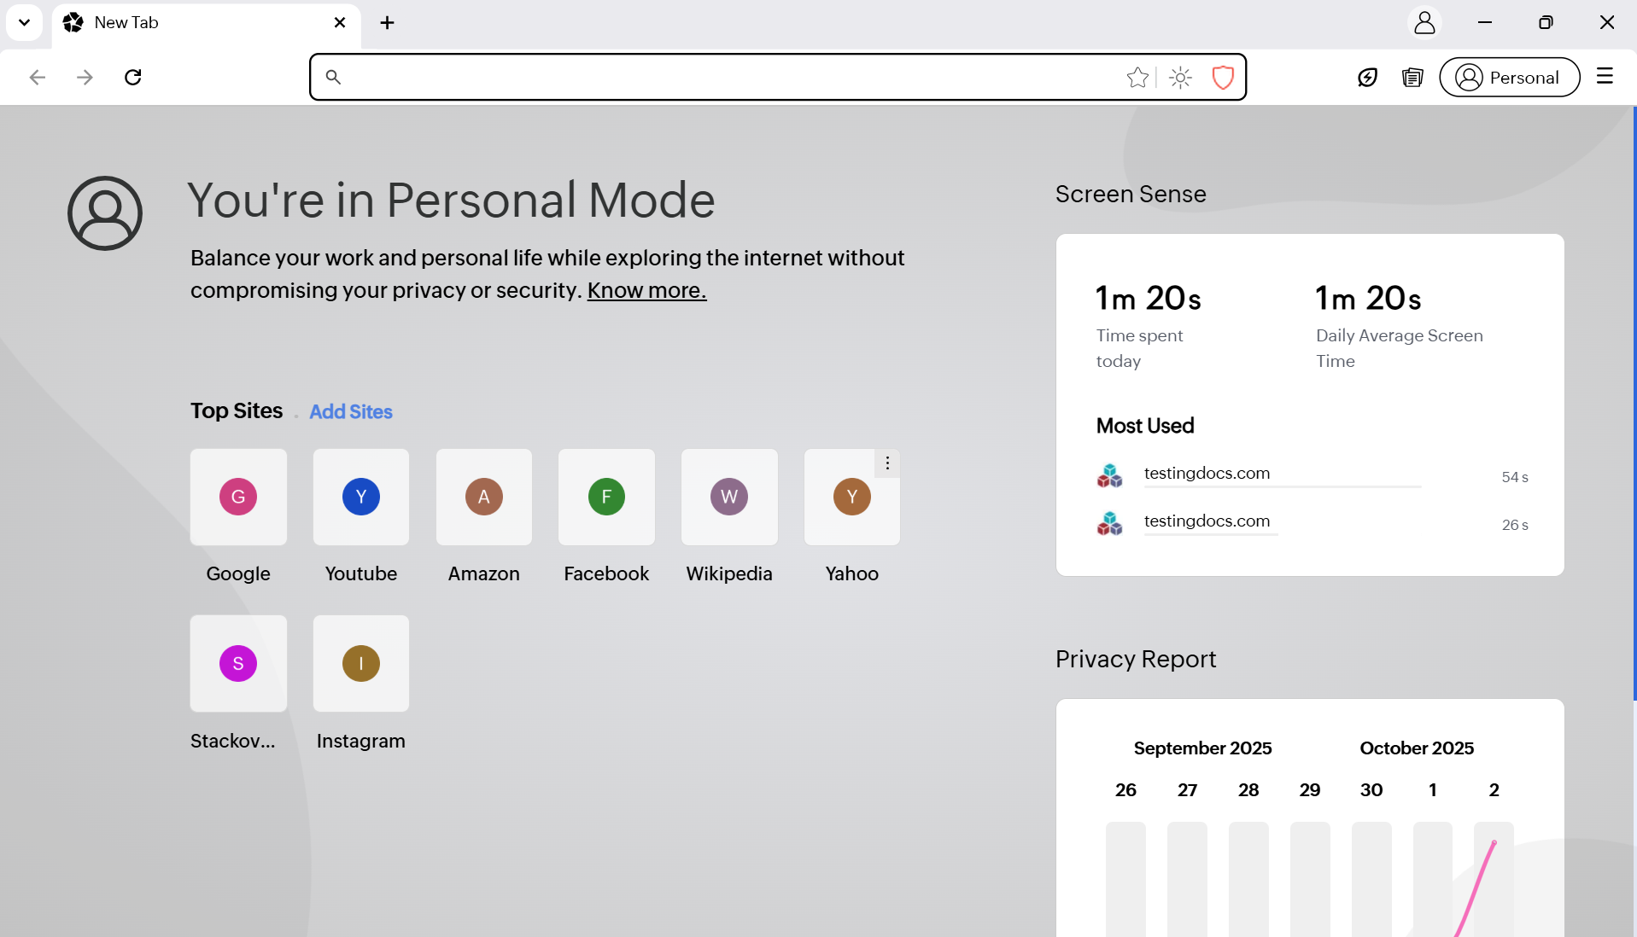Open the user account icon in title bar
This screenshot has width=1637, height=937.
pos(1424,23)
